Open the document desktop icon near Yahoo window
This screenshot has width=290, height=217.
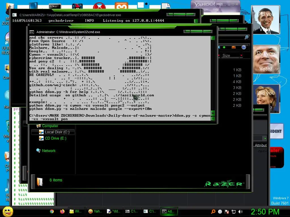(166, 6)
